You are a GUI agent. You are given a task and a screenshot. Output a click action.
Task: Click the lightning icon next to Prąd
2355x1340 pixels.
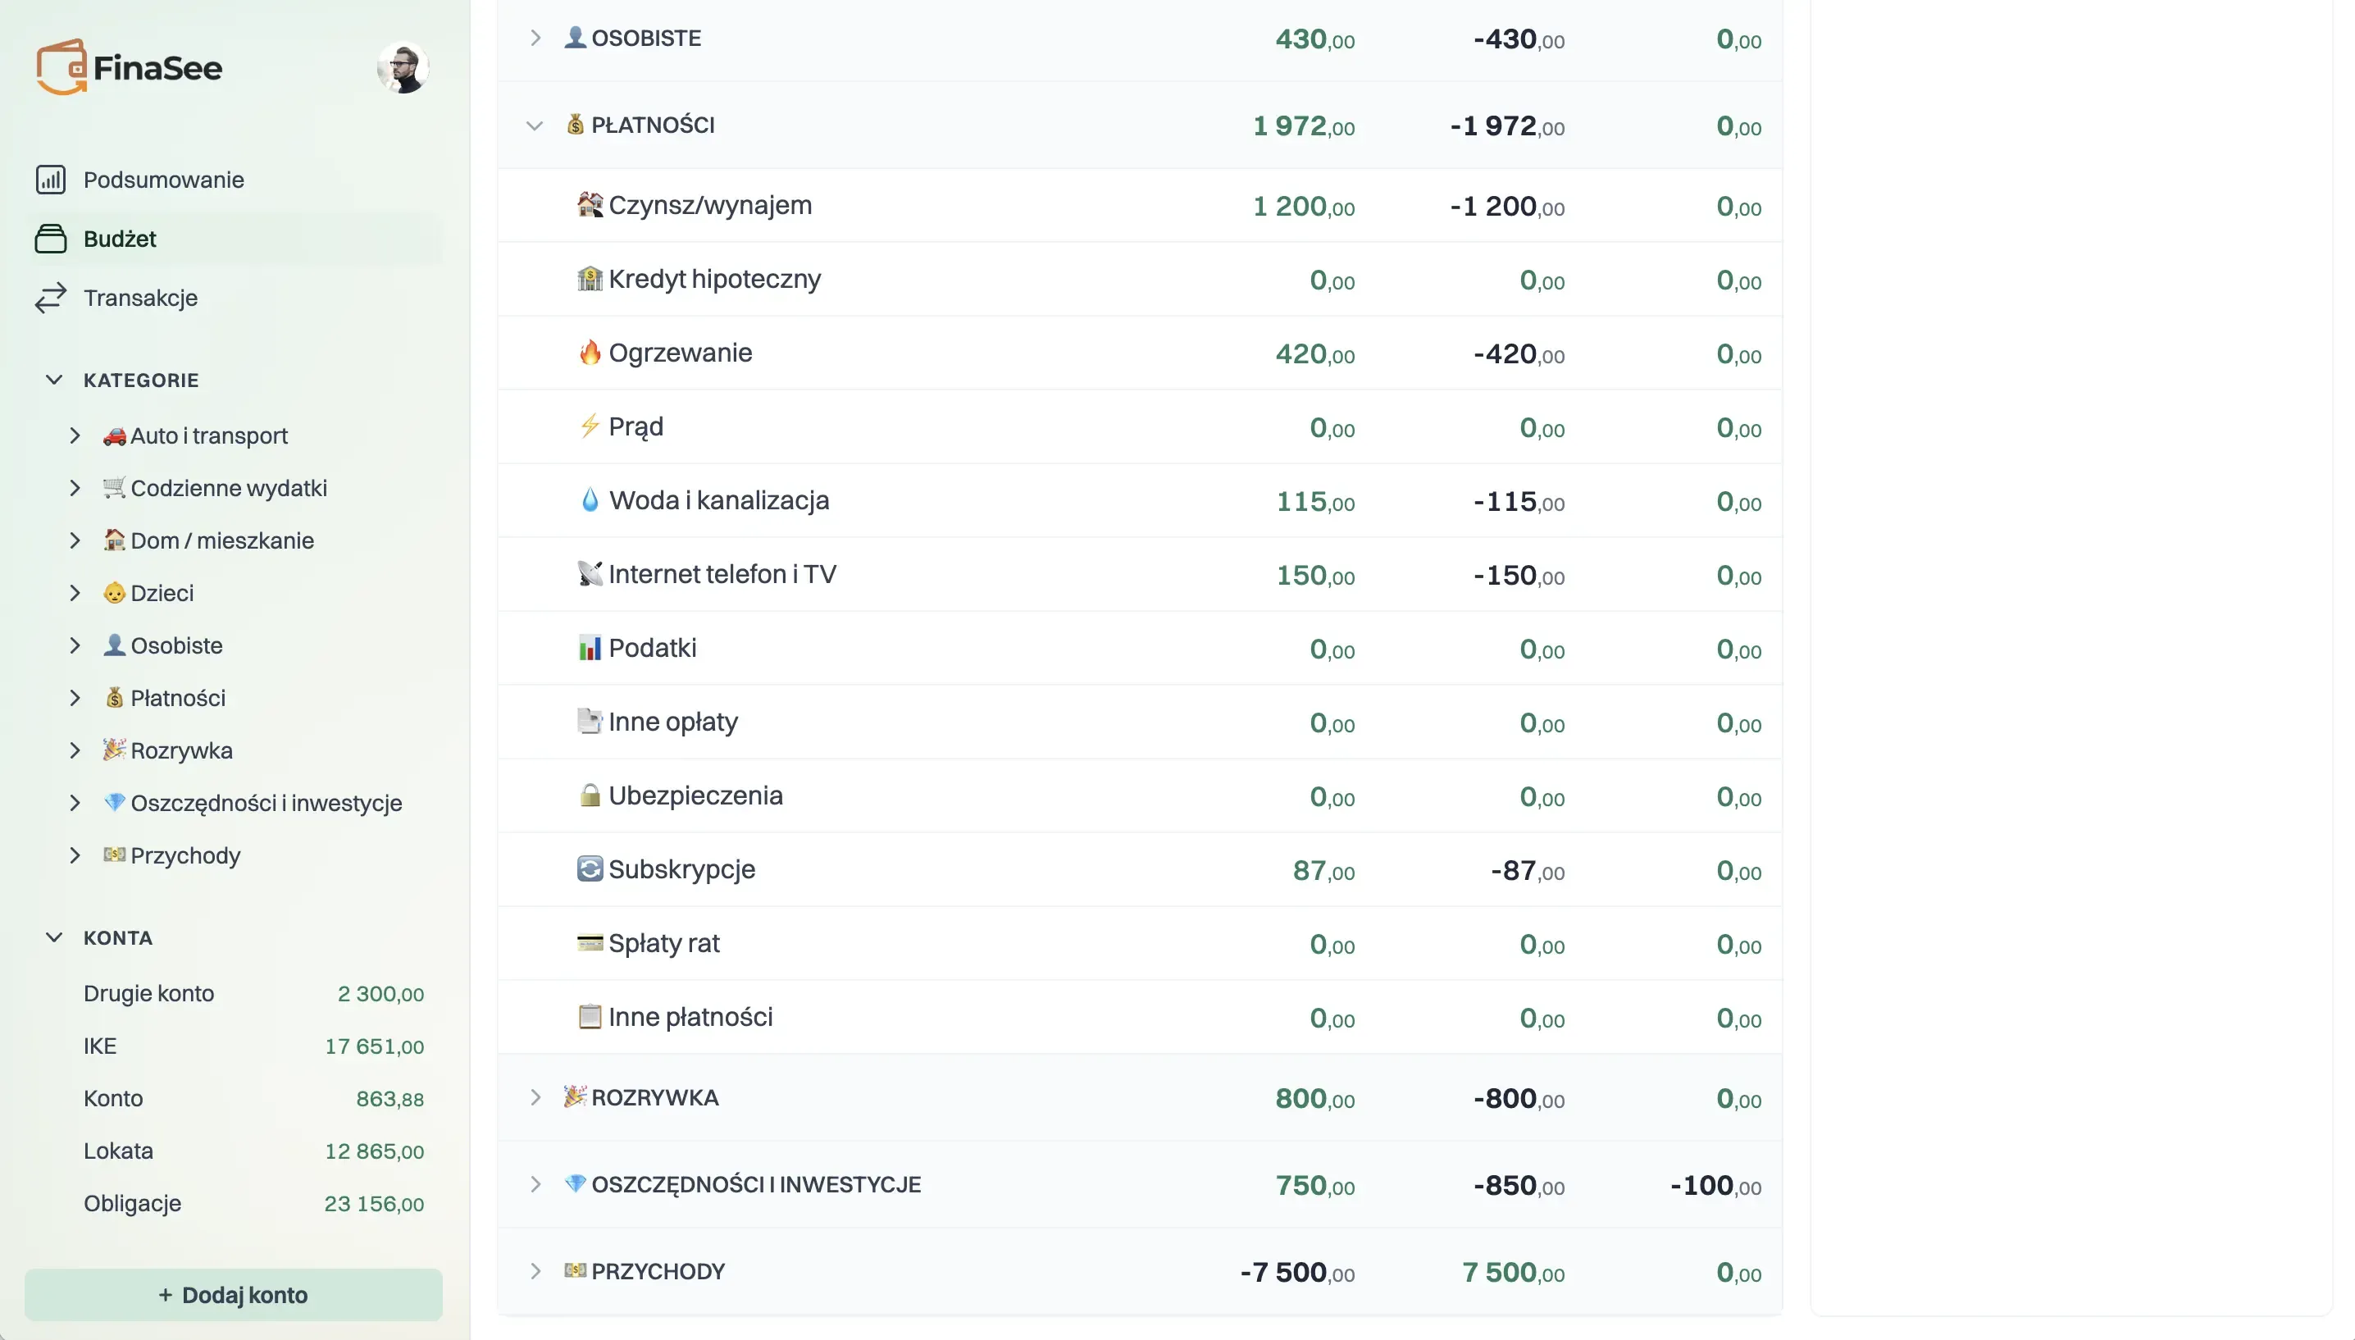tap(590, 426)
